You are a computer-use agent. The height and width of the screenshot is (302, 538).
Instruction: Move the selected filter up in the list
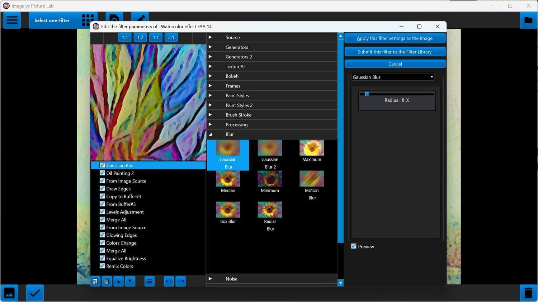[118, 281]
